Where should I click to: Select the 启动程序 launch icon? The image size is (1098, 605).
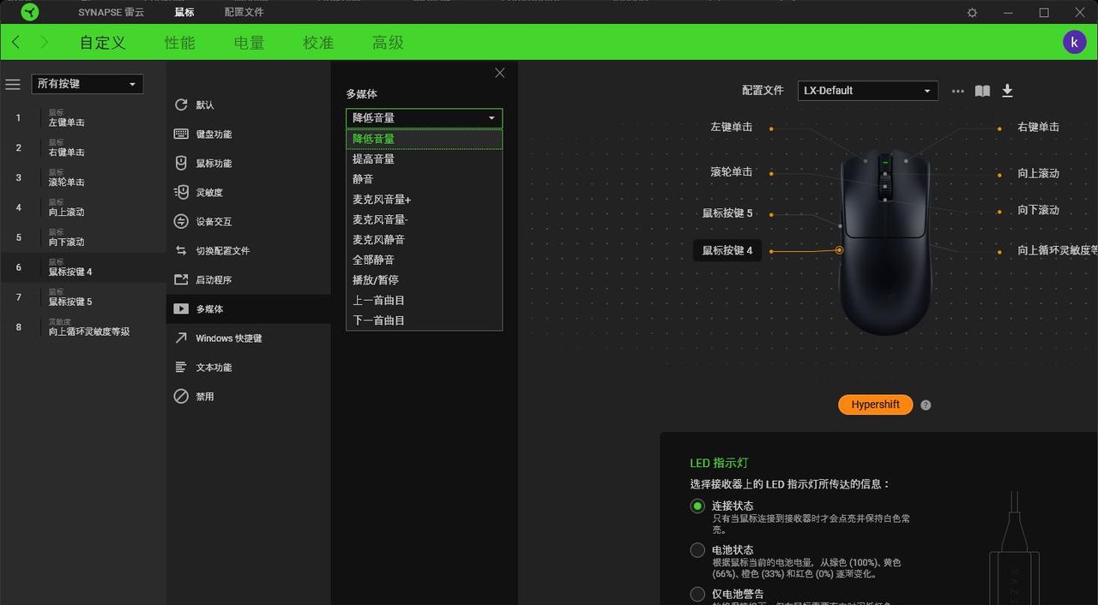[181, 279]
